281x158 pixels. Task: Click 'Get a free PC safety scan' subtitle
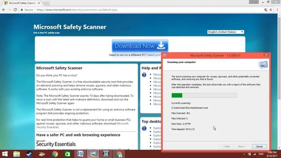47,33
